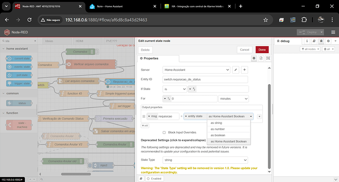Click the Cancel button
The image size is (339, 182).
[245, 50]
